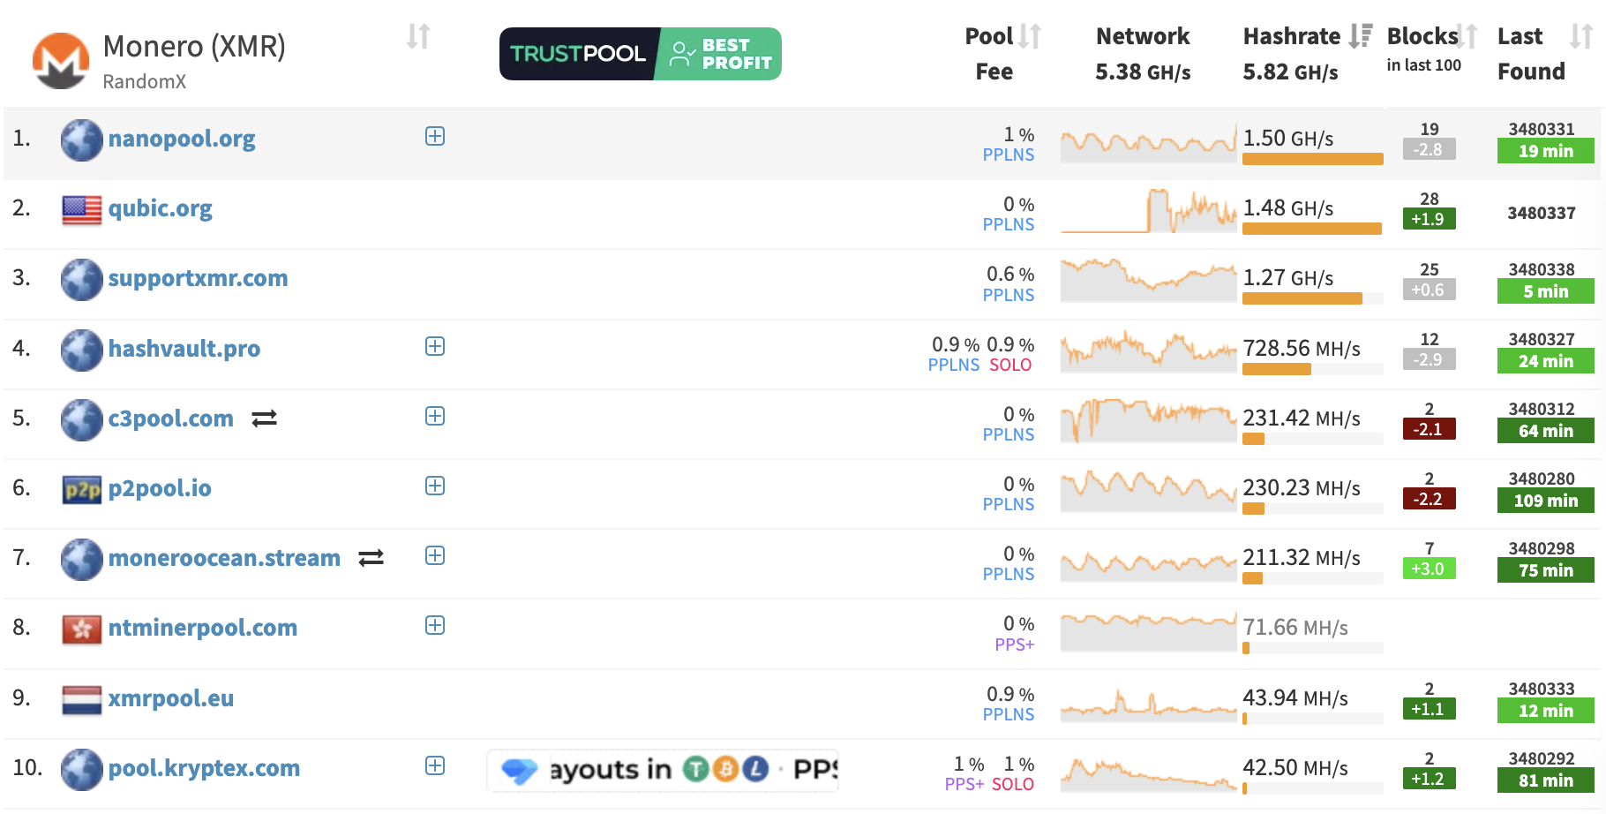
Task: Toggle sort order on Last Found column
Action: 1580,36
